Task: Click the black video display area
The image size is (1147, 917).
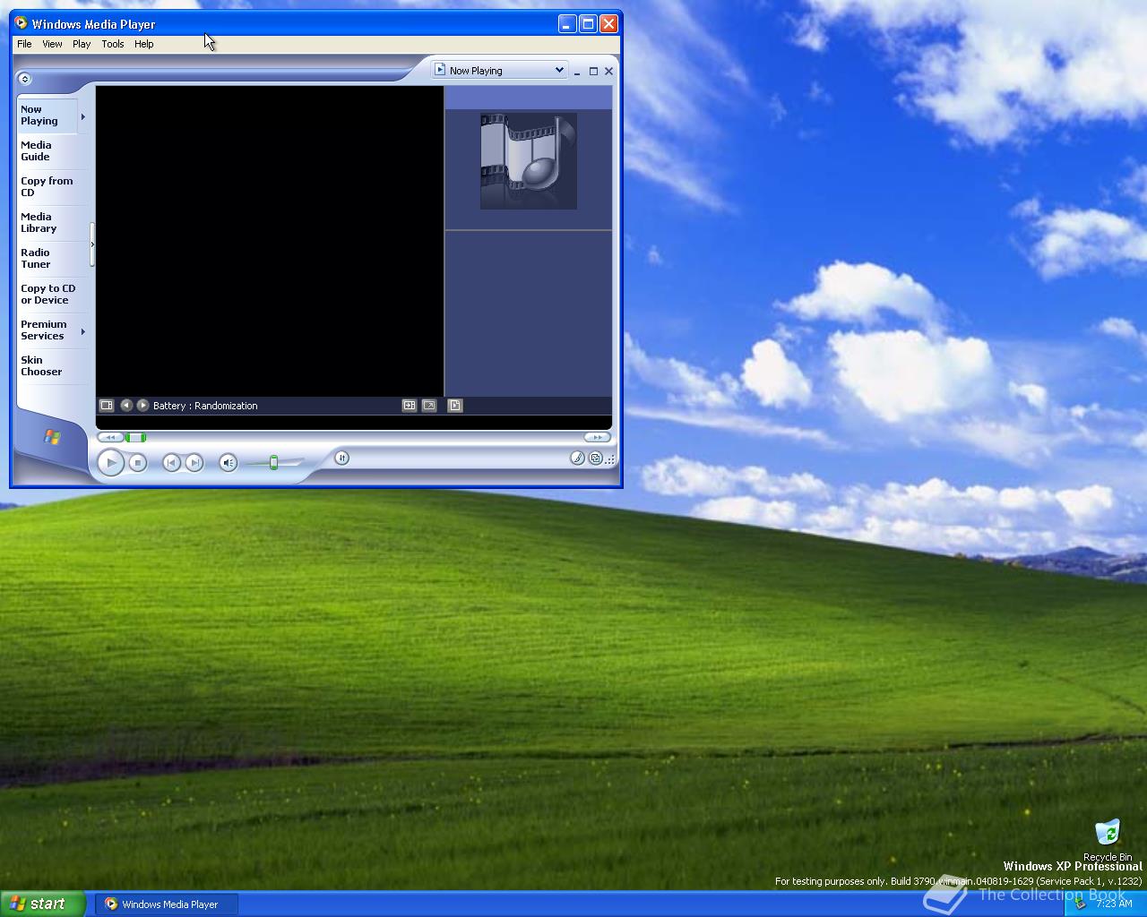Action: point(270,241)
